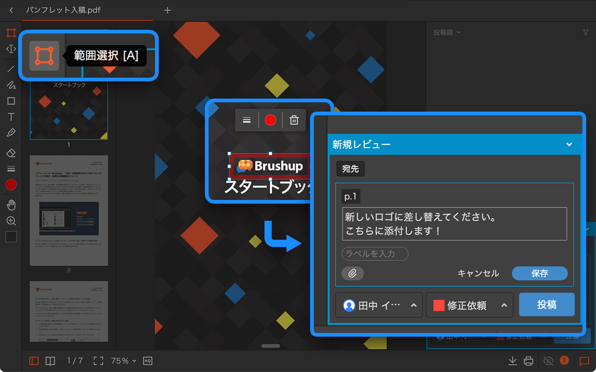Viewport: 596px width, 372px height.
Task: Click the orange notification badge 1
Action: pos(564,360)
